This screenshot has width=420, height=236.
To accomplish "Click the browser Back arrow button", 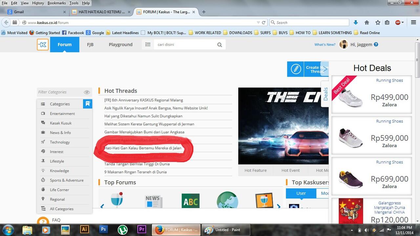I will [6, 22].
